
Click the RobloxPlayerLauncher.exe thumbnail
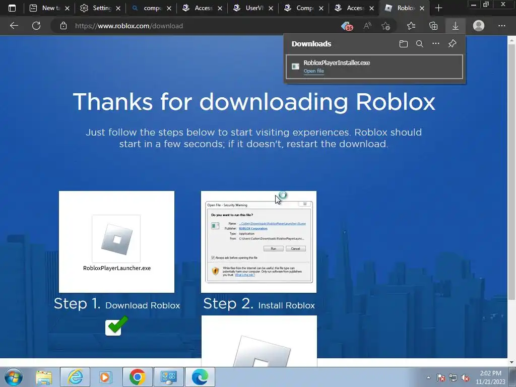click(116, 242)
